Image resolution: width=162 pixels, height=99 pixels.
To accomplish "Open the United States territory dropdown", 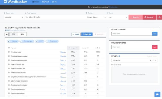I will pyautogui.click(x=96, y=17).
